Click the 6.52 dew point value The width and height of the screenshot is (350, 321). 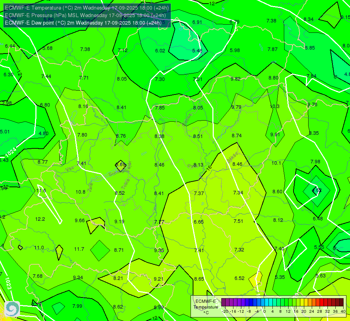coord(240,278)
